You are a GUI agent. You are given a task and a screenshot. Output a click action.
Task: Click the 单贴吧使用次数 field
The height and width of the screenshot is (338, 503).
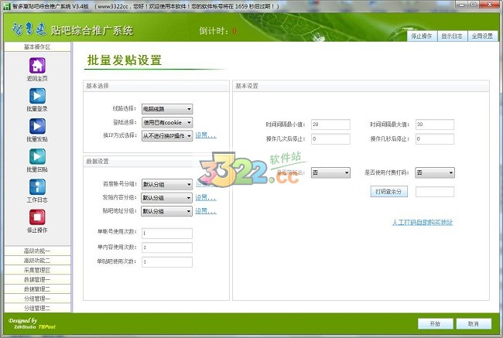pos(167,262)
